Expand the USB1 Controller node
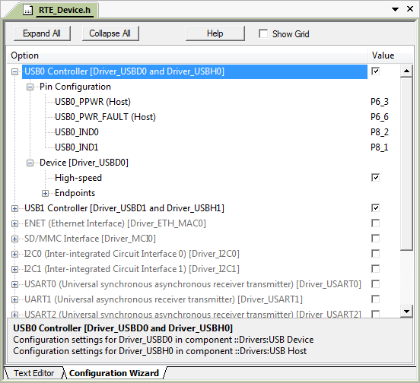This screenshot has width=420, height=383. 14,209
